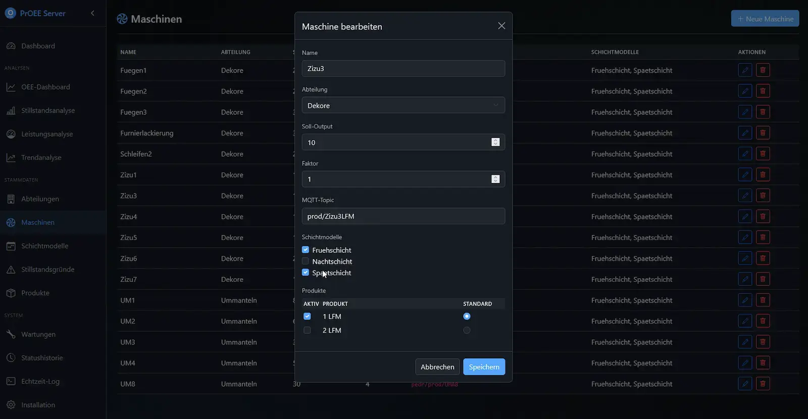Click the edit pencil icon for Fuegen1
The width and height of the screenshot is (808, 419).
(744, 70)
